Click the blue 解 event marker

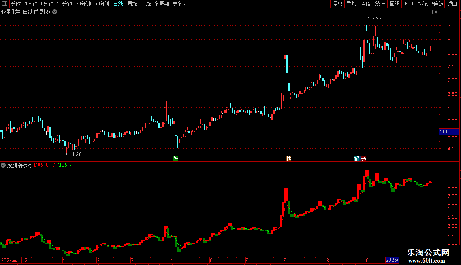[x=356, y=158]
